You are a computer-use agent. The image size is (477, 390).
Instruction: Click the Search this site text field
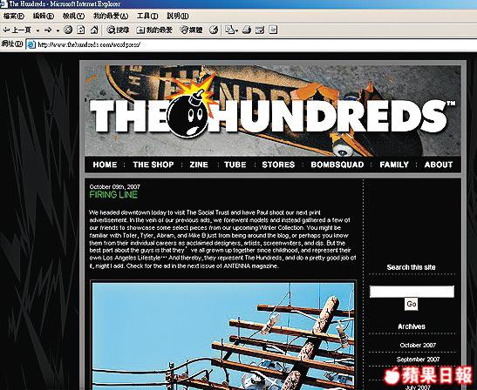coord(412,292)
